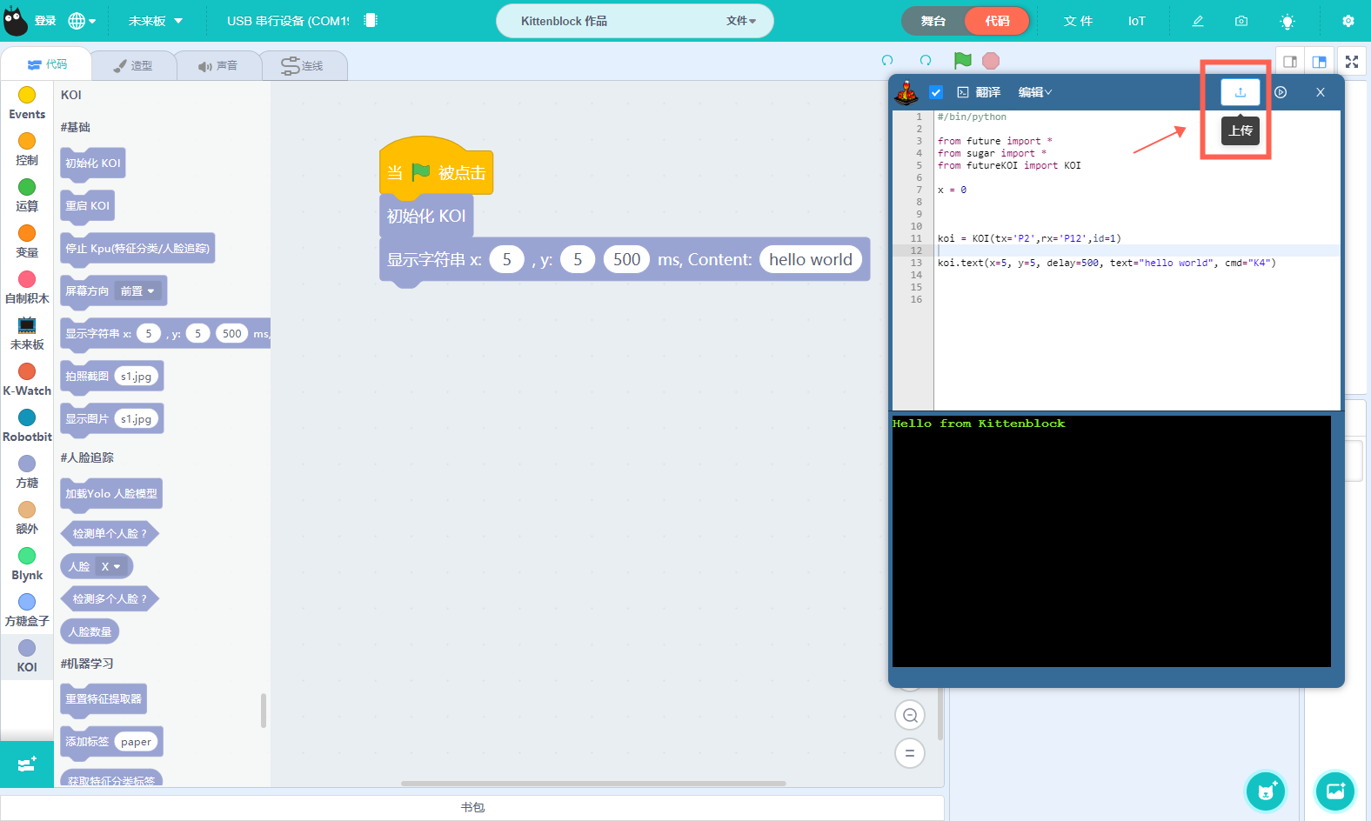The height and width of the screenshot is (821, 1371).
Task: Select the 控制 control block category
Action: pyautogui.click(x=27, y=150)
